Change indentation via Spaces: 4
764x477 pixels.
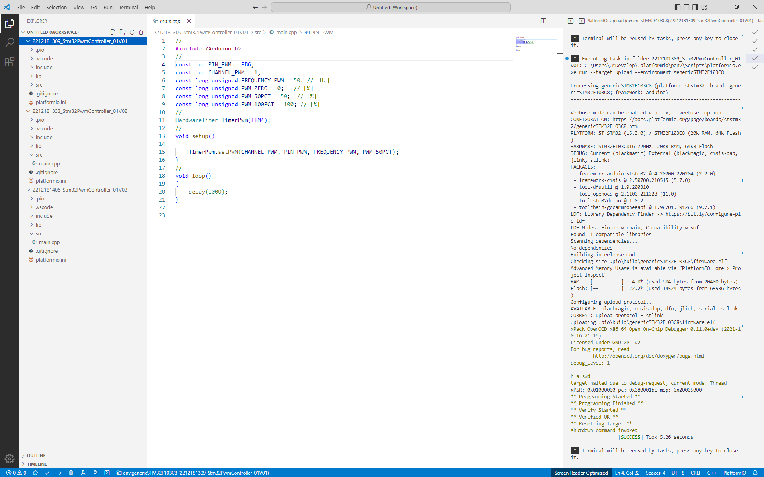pyautogui.click(x=655, y=473)
